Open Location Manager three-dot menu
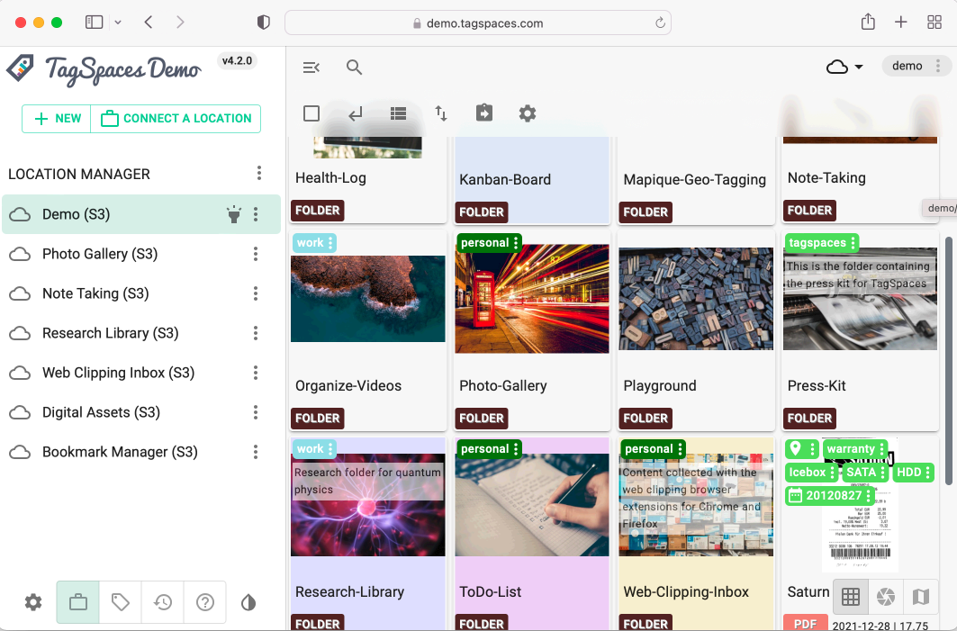 point(258,174)
